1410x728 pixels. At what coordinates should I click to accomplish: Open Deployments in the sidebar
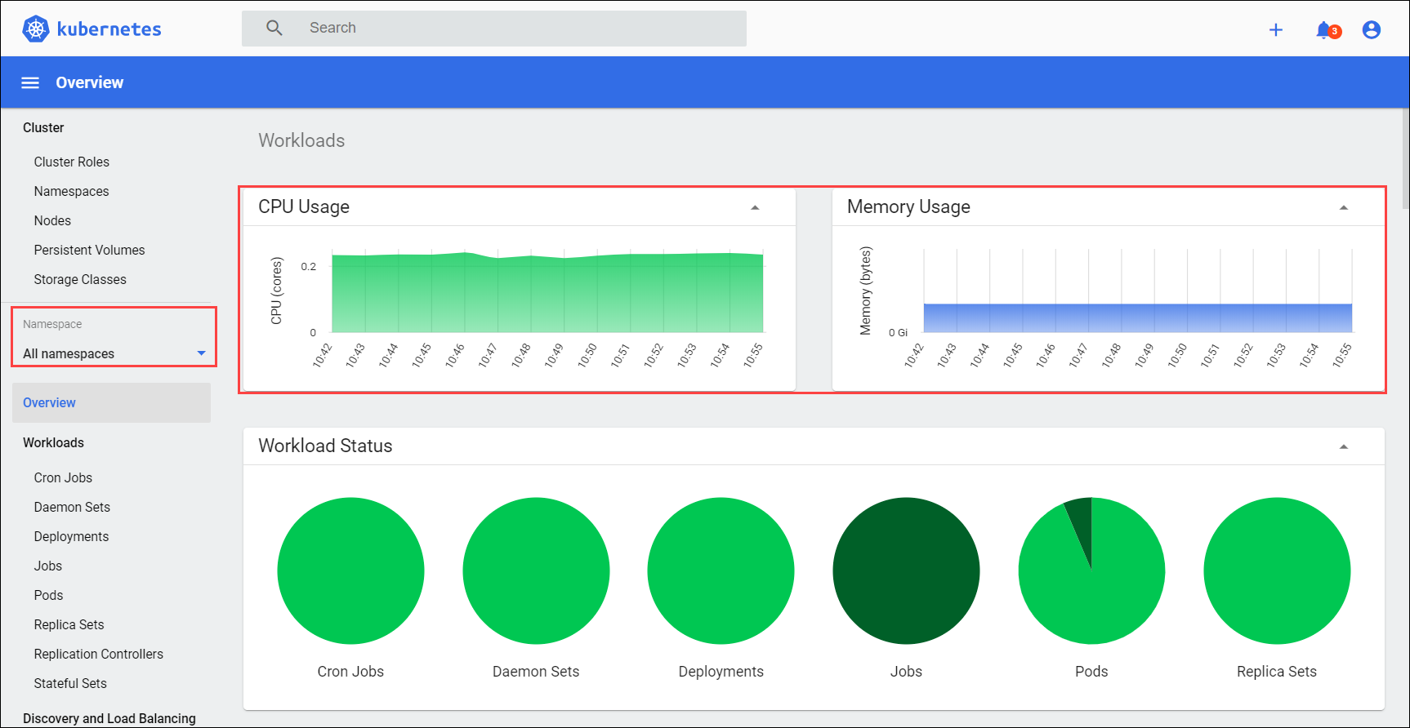pos(71,537)
